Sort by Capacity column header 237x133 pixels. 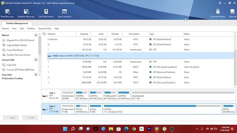tap(84, 34)
